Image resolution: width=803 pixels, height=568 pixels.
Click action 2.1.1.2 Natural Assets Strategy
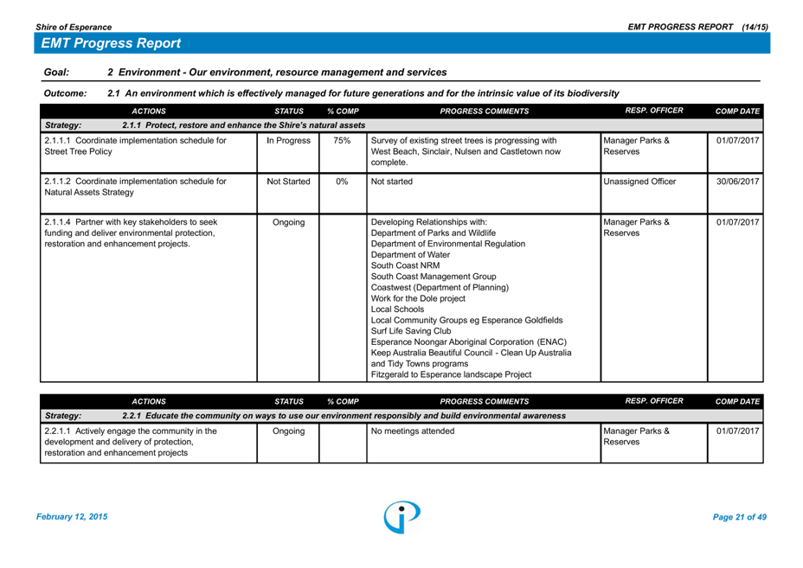click(x=135, y=188)
